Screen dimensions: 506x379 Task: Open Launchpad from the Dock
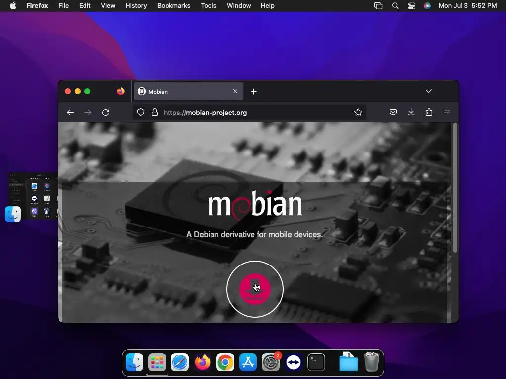click(x=157, y=362)
